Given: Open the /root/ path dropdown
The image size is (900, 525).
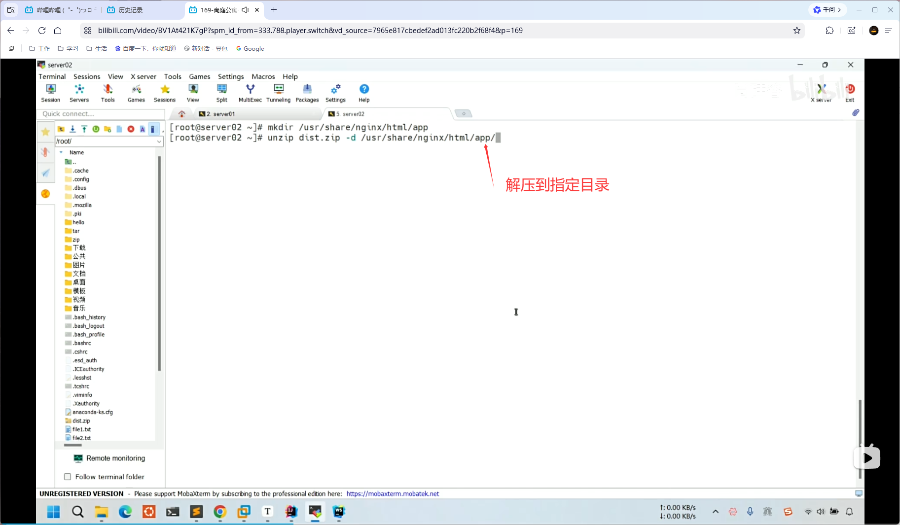Looking at the screenshot, I should click(x=159, y=141).
